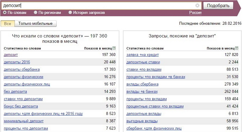Click the value 127 820
The image size is (242, 132).
(232, 54)
